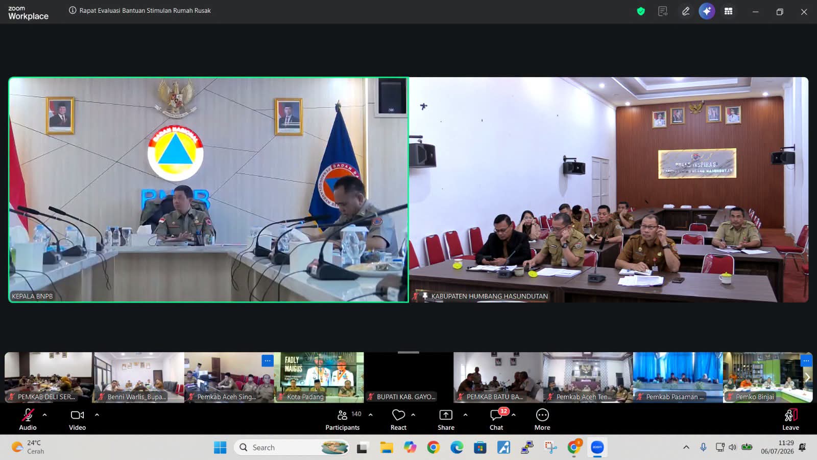Expand the arrow beside Participants count
Viewport: 817px width, 460px height.
[x=371, y=415]
